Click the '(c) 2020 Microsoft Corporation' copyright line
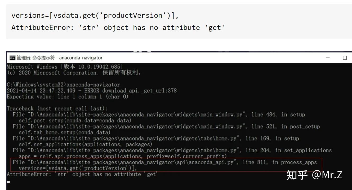The height and width of the screenshot is (190, 352). pos(74,73)
